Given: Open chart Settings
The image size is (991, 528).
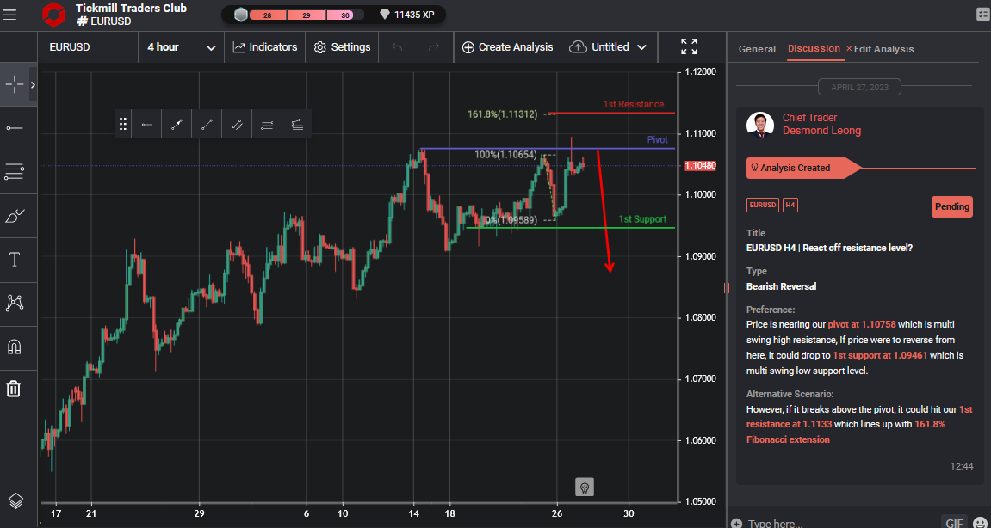Looking at the screenshot, I should coord(342,47).
